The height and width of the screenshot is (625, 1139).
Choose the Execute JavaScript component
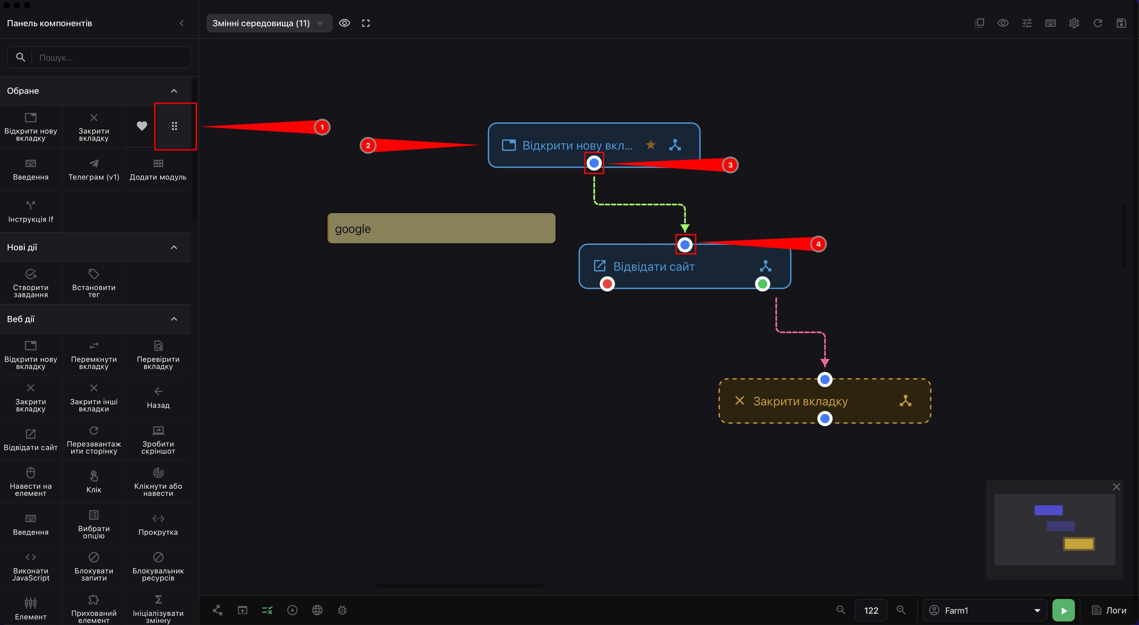31,566
